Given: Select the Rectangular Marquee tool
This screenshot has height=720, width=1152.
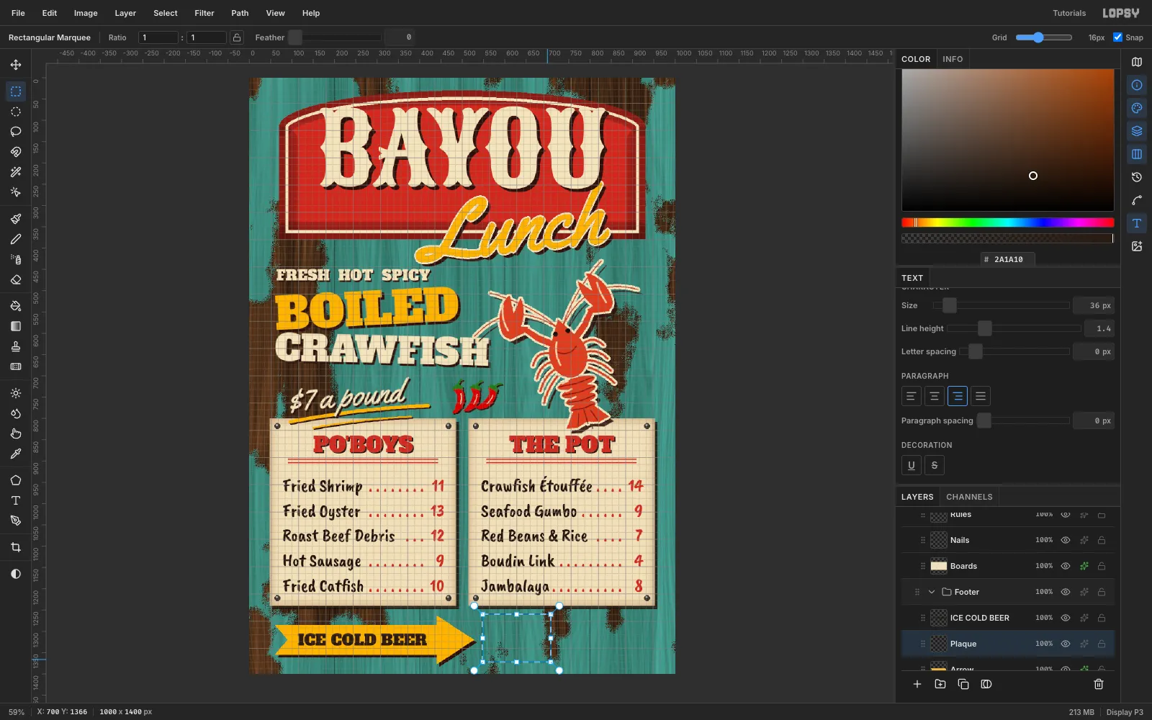Looking at the screenshot, I should pyautogui.click(x=16, y=91).
